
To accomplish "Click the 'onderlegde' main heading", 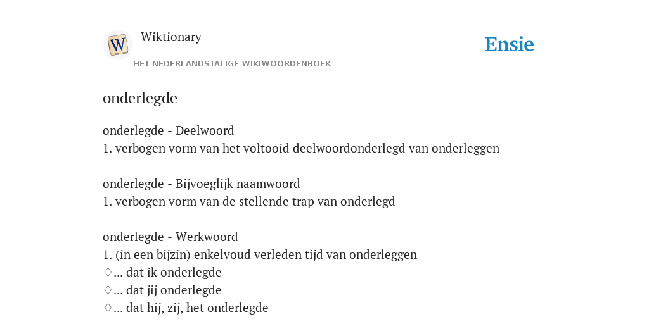I will point(140,98).
